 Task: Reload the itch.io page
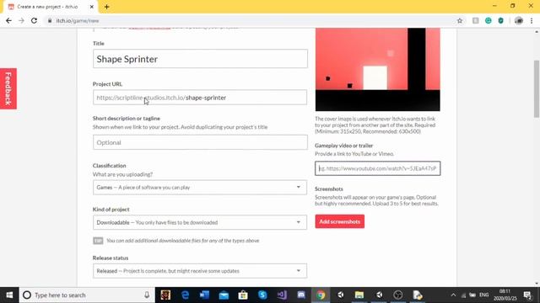click(x=34, y=20)
